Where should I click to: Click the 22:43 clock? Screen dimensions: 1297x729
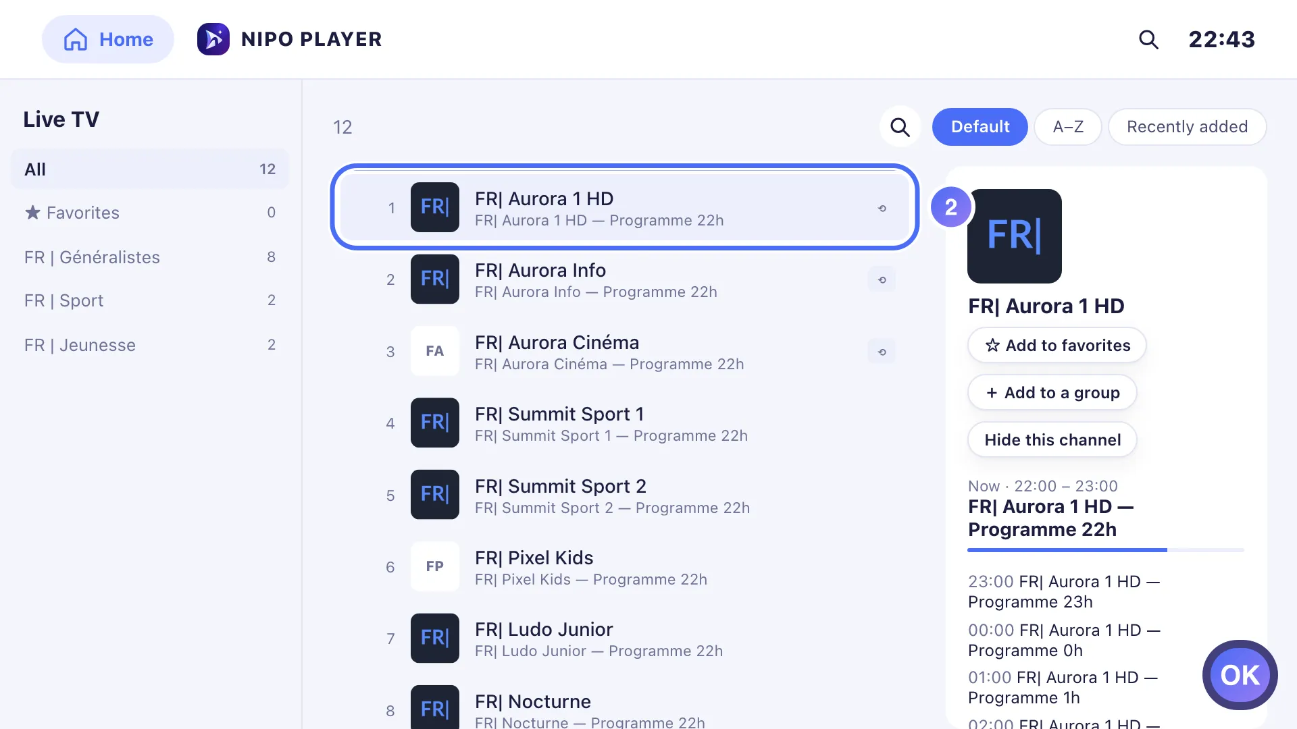pyautogui.click(x=1221, y=39)
